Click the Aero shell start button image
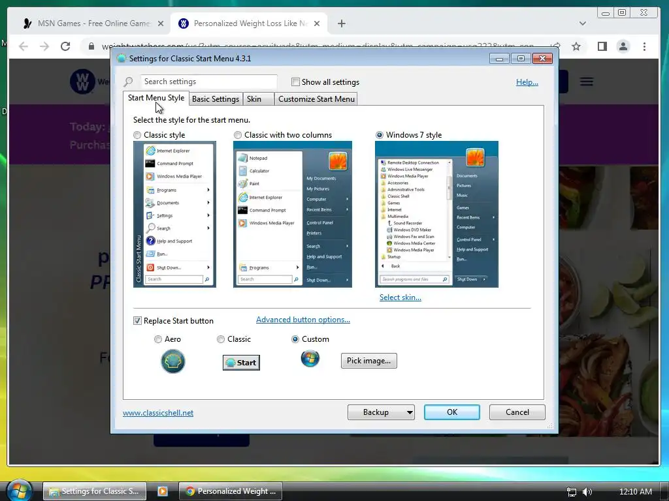The image size is (669, 501). (x=172, y=361)
